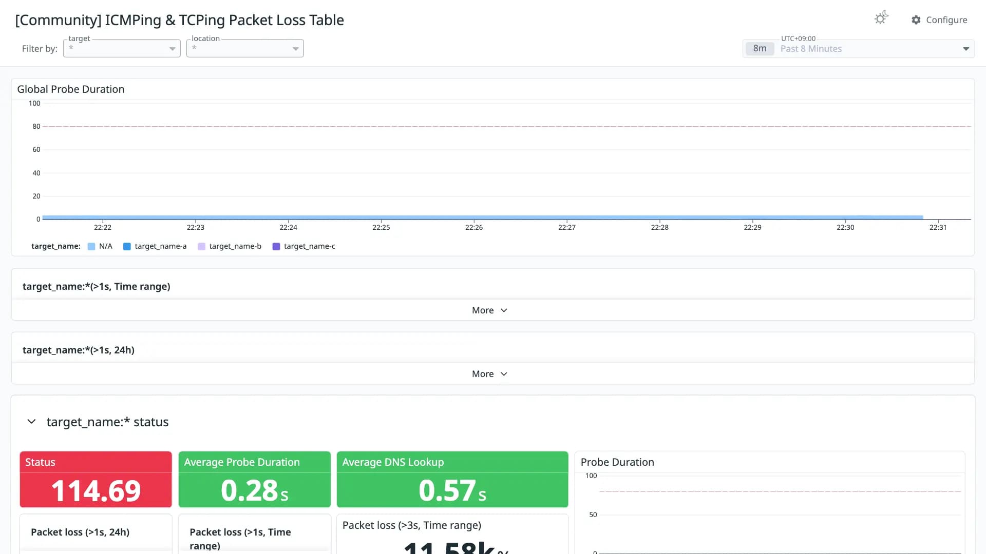Open the location filter dropdown
This screenshot has width=986, height=554.
click(x=245, y=48)
